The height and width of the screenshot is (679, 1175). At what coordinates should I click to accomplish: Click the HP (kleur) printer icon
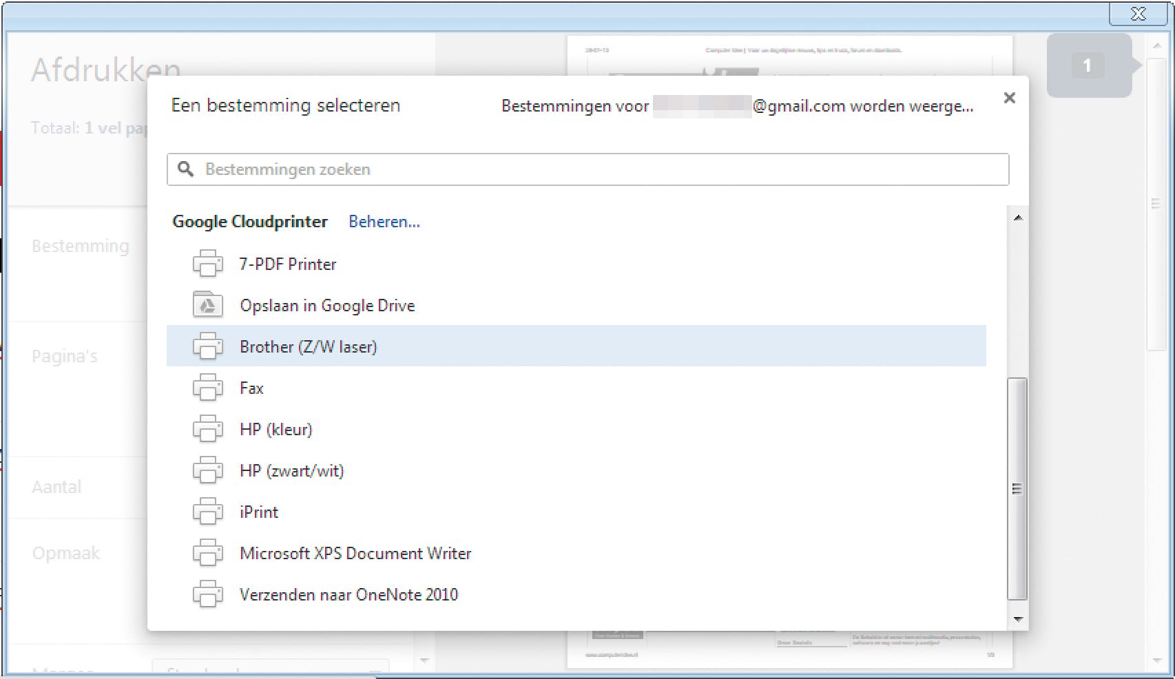click(x=207, y=429)
